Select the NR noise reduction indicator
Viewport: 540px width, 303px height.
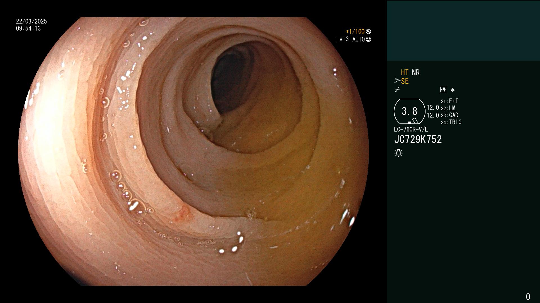(416, 72)
